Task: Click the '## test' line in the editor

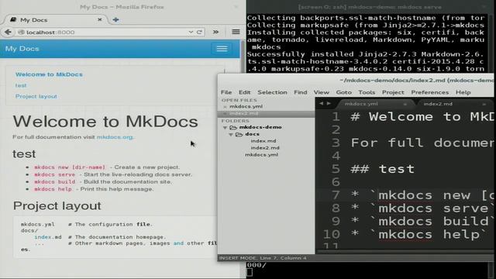Action: click(382, 169)
